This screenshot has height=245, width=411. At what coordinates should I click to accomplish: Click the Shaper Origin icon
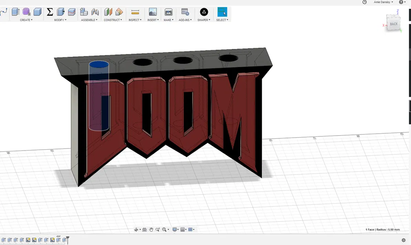pyautogui.click(x=204, y=12)
